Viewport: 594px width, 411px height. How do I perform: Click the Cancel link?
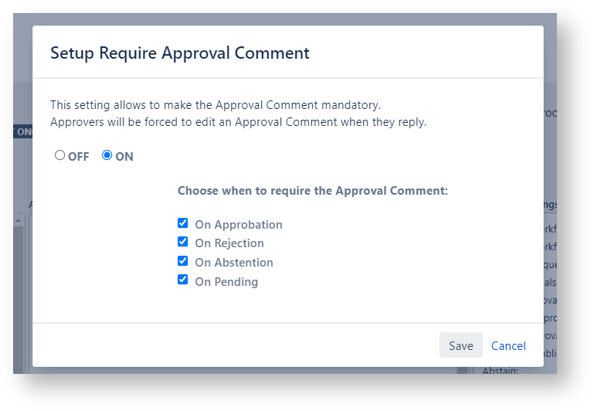(x=508, y=345)
